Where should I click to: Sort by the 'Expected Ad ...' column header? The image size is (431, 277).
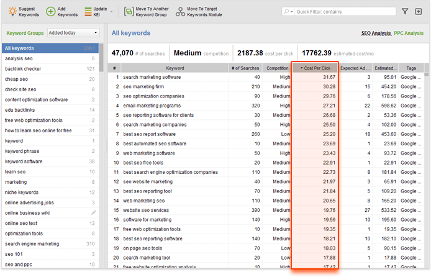[355, 68]
